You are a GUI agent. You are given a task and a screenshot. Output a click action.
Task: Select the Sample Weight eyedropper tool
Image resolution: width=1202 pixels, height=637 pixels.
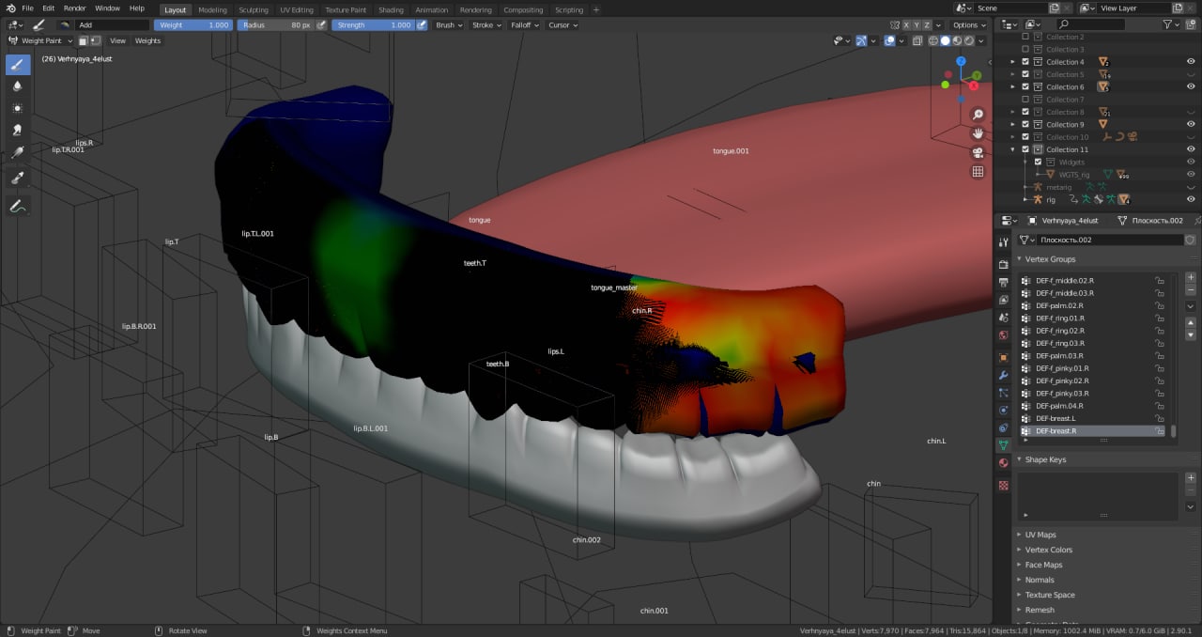(18, 178)
